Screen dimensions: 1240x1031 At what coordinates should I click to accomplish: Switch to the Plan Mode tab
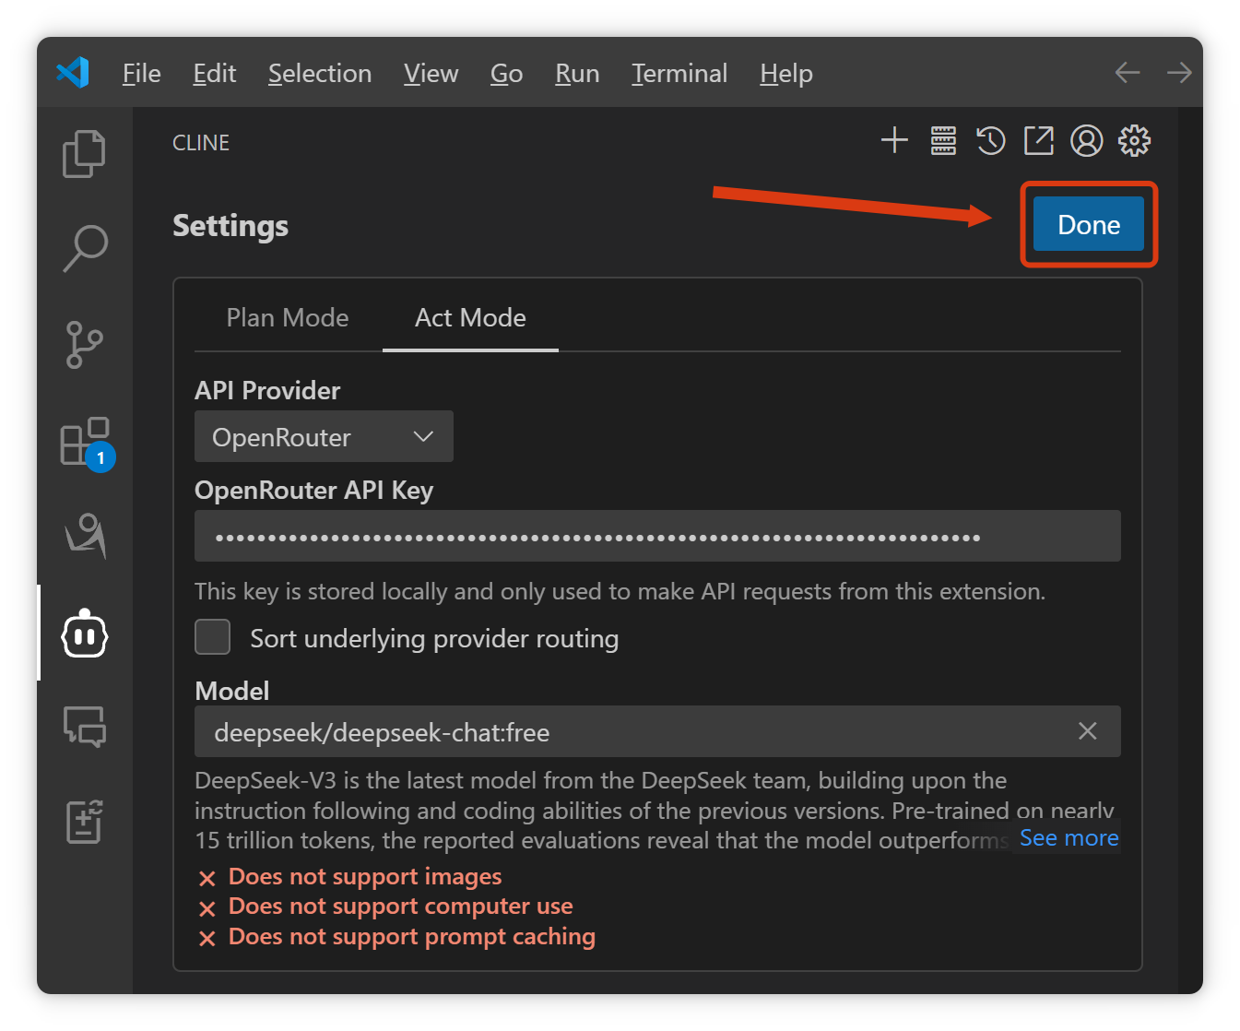click(288, 318)
